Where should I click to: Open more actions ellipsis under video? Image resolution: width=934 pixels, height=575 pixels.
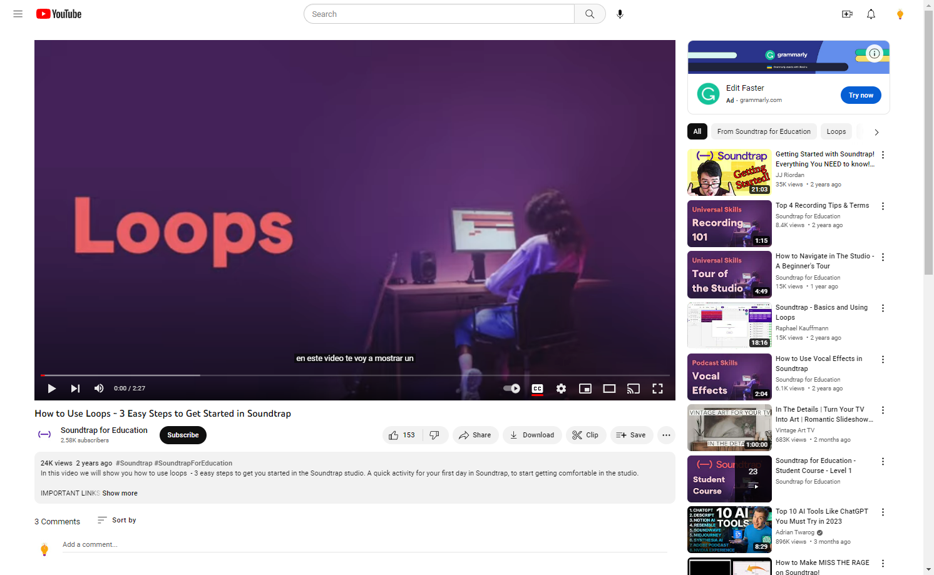[x=666, y=435]
